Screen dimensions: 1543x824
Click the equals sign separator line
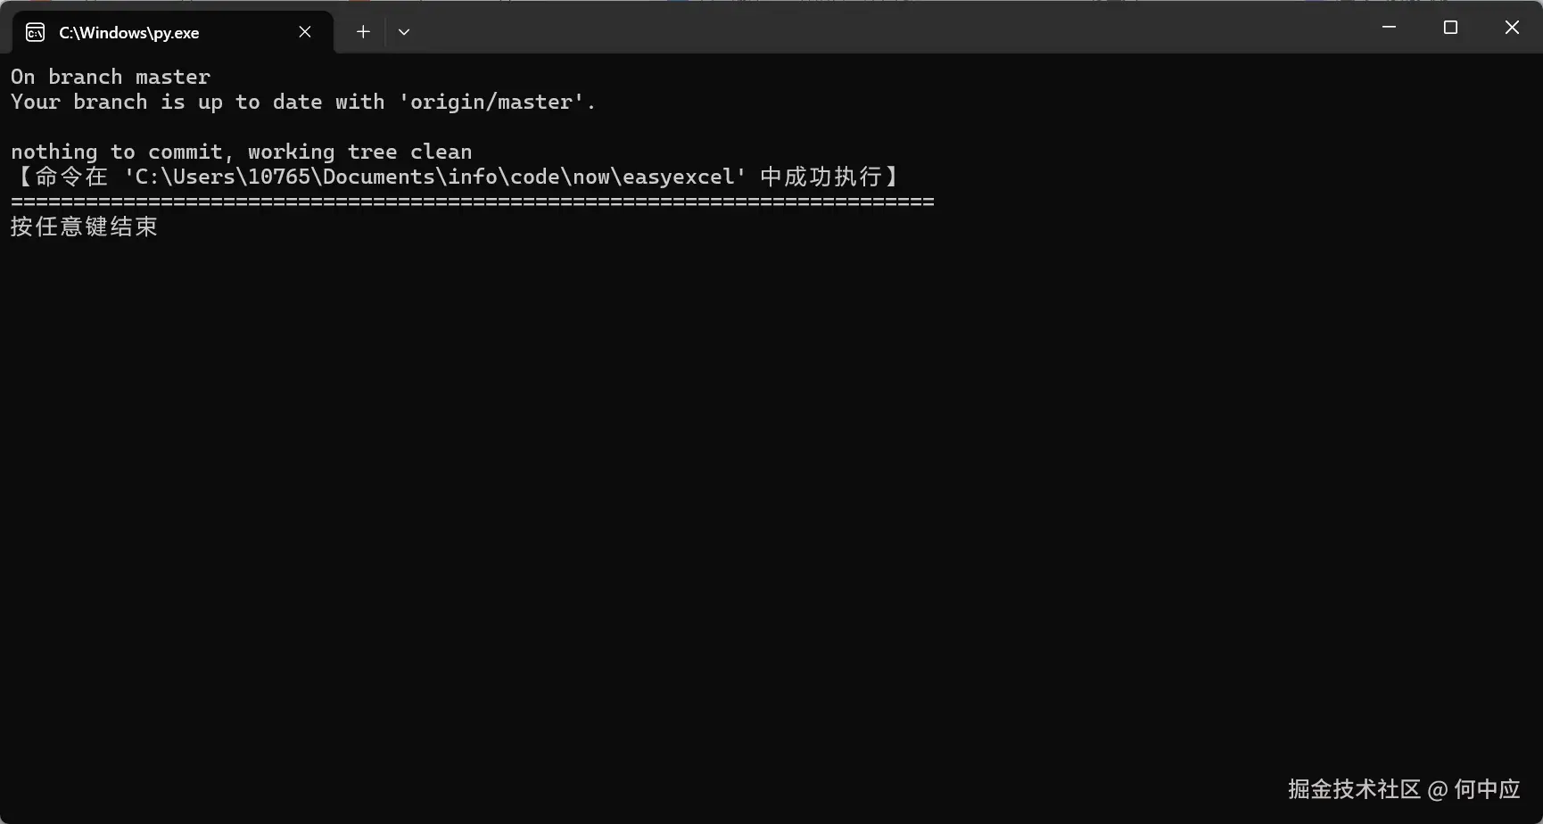473,202
